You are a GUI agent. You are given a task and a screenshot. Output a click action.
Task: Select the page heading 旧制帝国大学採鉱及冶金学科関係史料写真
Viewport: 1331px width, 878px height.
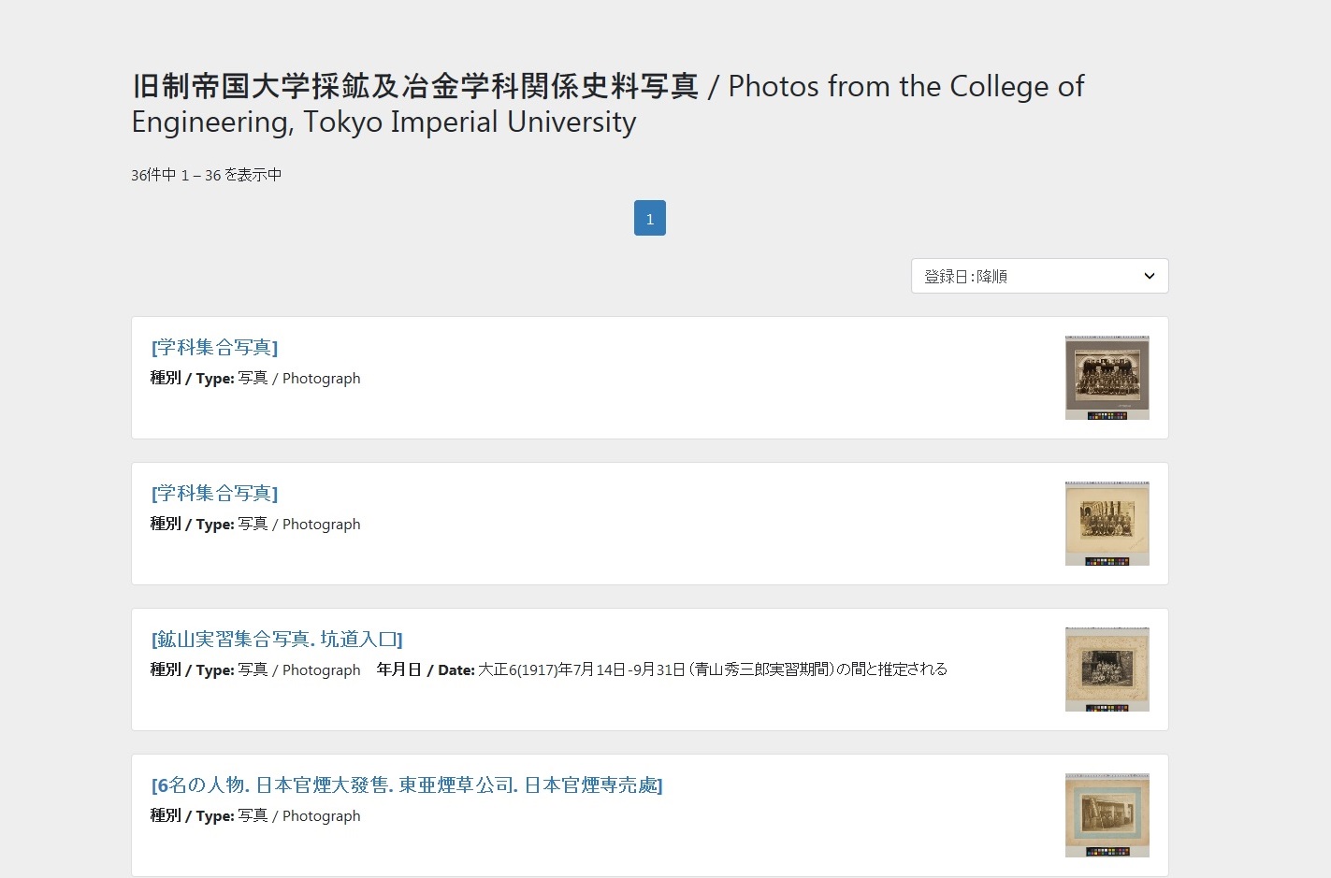coord(415,86)
